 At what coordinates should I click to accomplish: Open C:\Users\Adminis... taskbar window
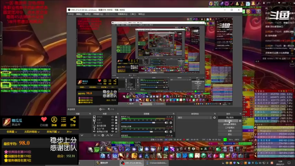[x=157, y=163]
